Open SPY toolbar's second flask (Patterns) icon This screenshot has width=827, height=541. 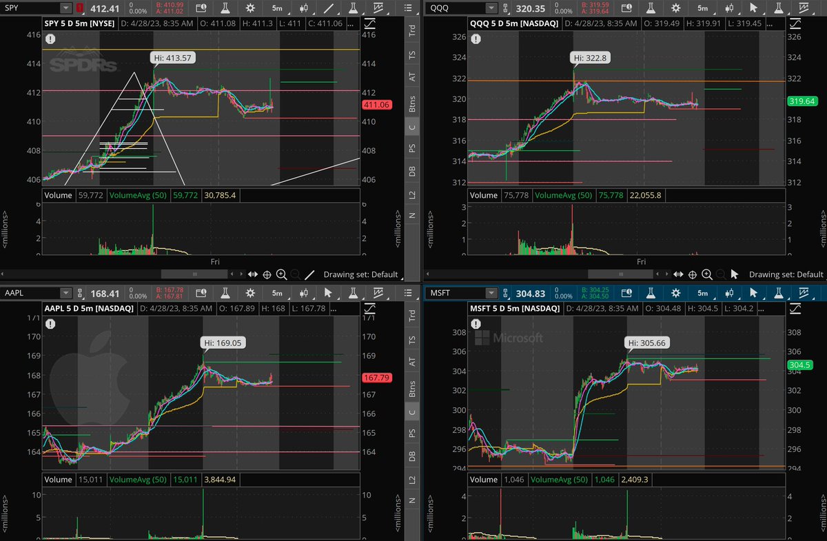coord(352,8)
